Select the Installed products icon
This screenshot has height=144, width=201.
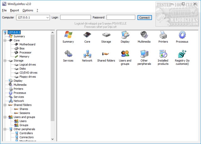point(163,54)
